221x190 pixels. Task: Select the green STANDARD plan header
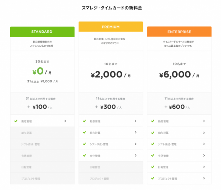42,32
